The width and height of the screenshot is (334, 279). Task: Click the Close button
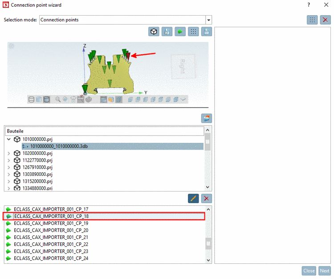(x=309, y=271)
